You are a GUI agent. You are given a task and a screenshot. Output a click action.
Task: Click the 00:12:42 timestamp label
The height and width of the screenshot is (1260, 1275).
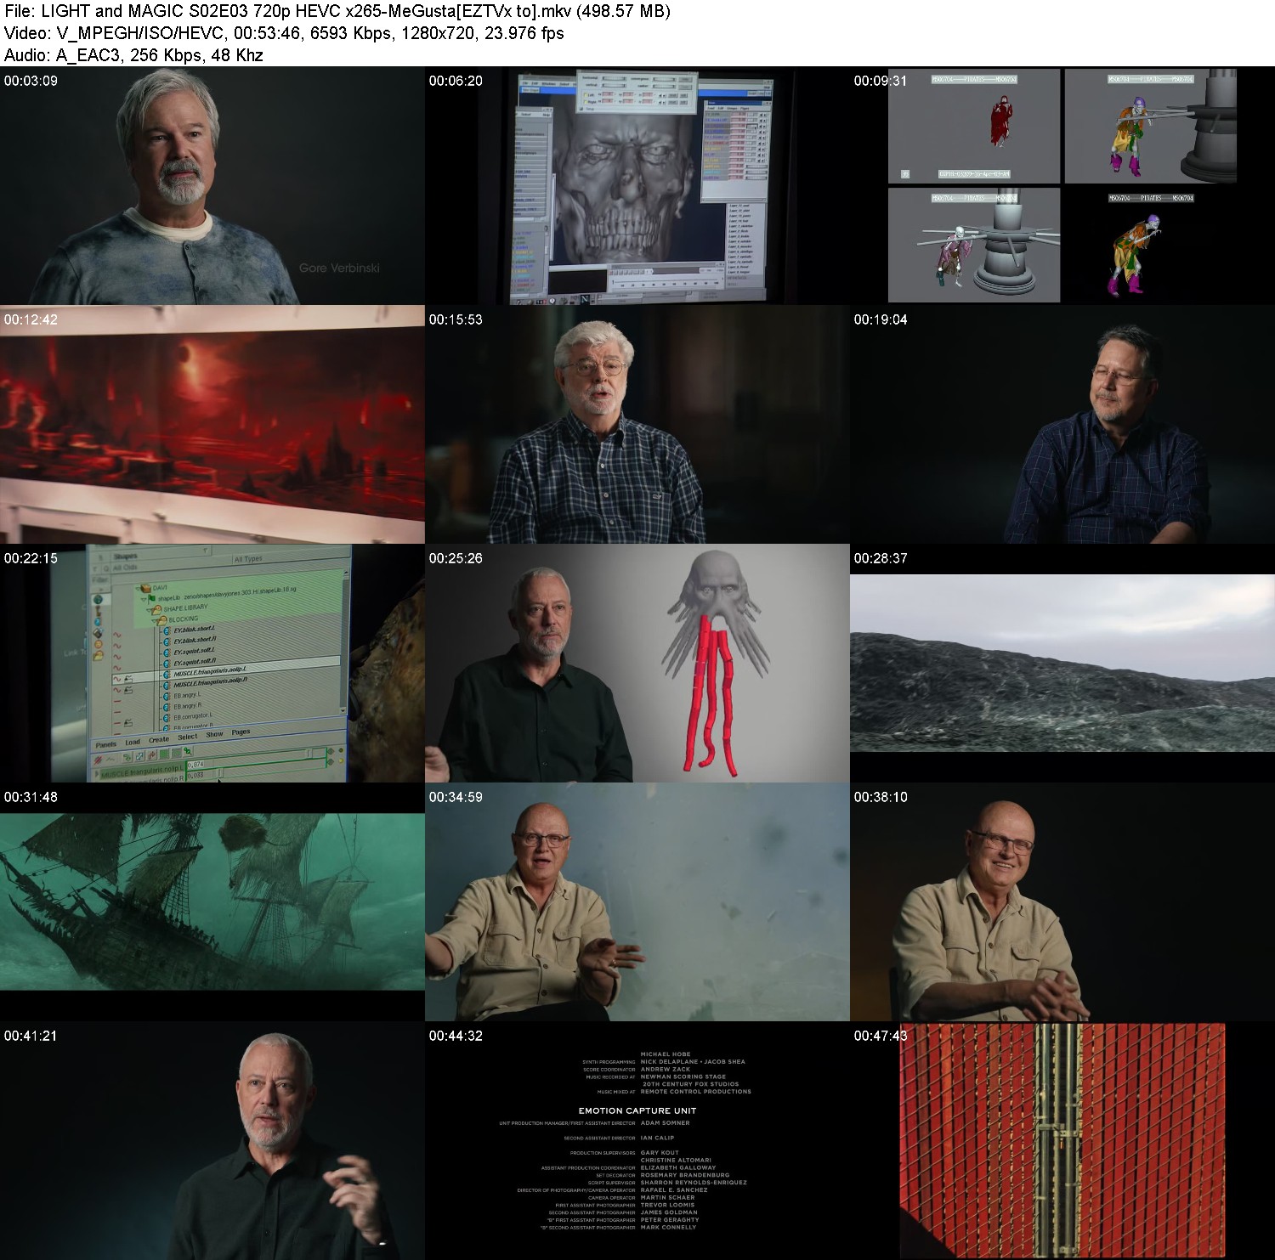click(31, 319)
